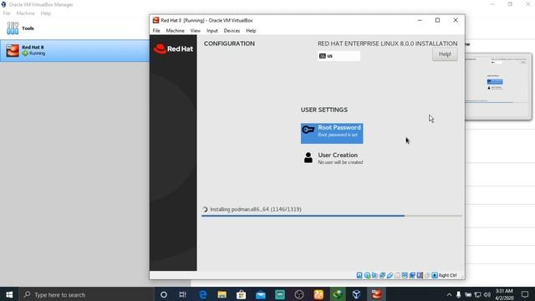Show hidden system tray icons

coord(449,294)
